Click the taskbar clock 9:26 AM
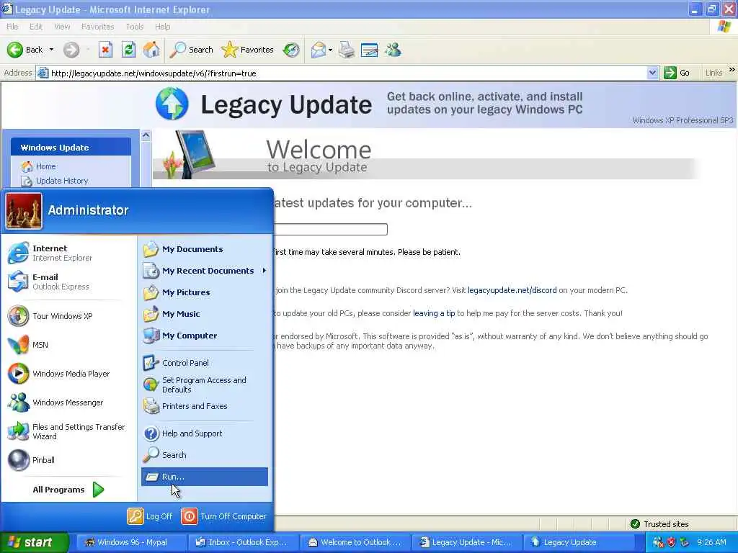738x553 pixels. 711,542
